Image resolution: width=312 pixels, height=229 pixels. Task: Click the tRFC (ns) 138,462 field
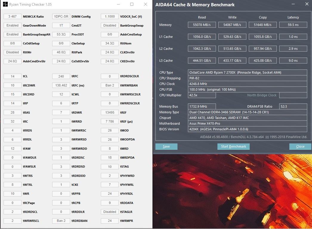coord(61,85)
